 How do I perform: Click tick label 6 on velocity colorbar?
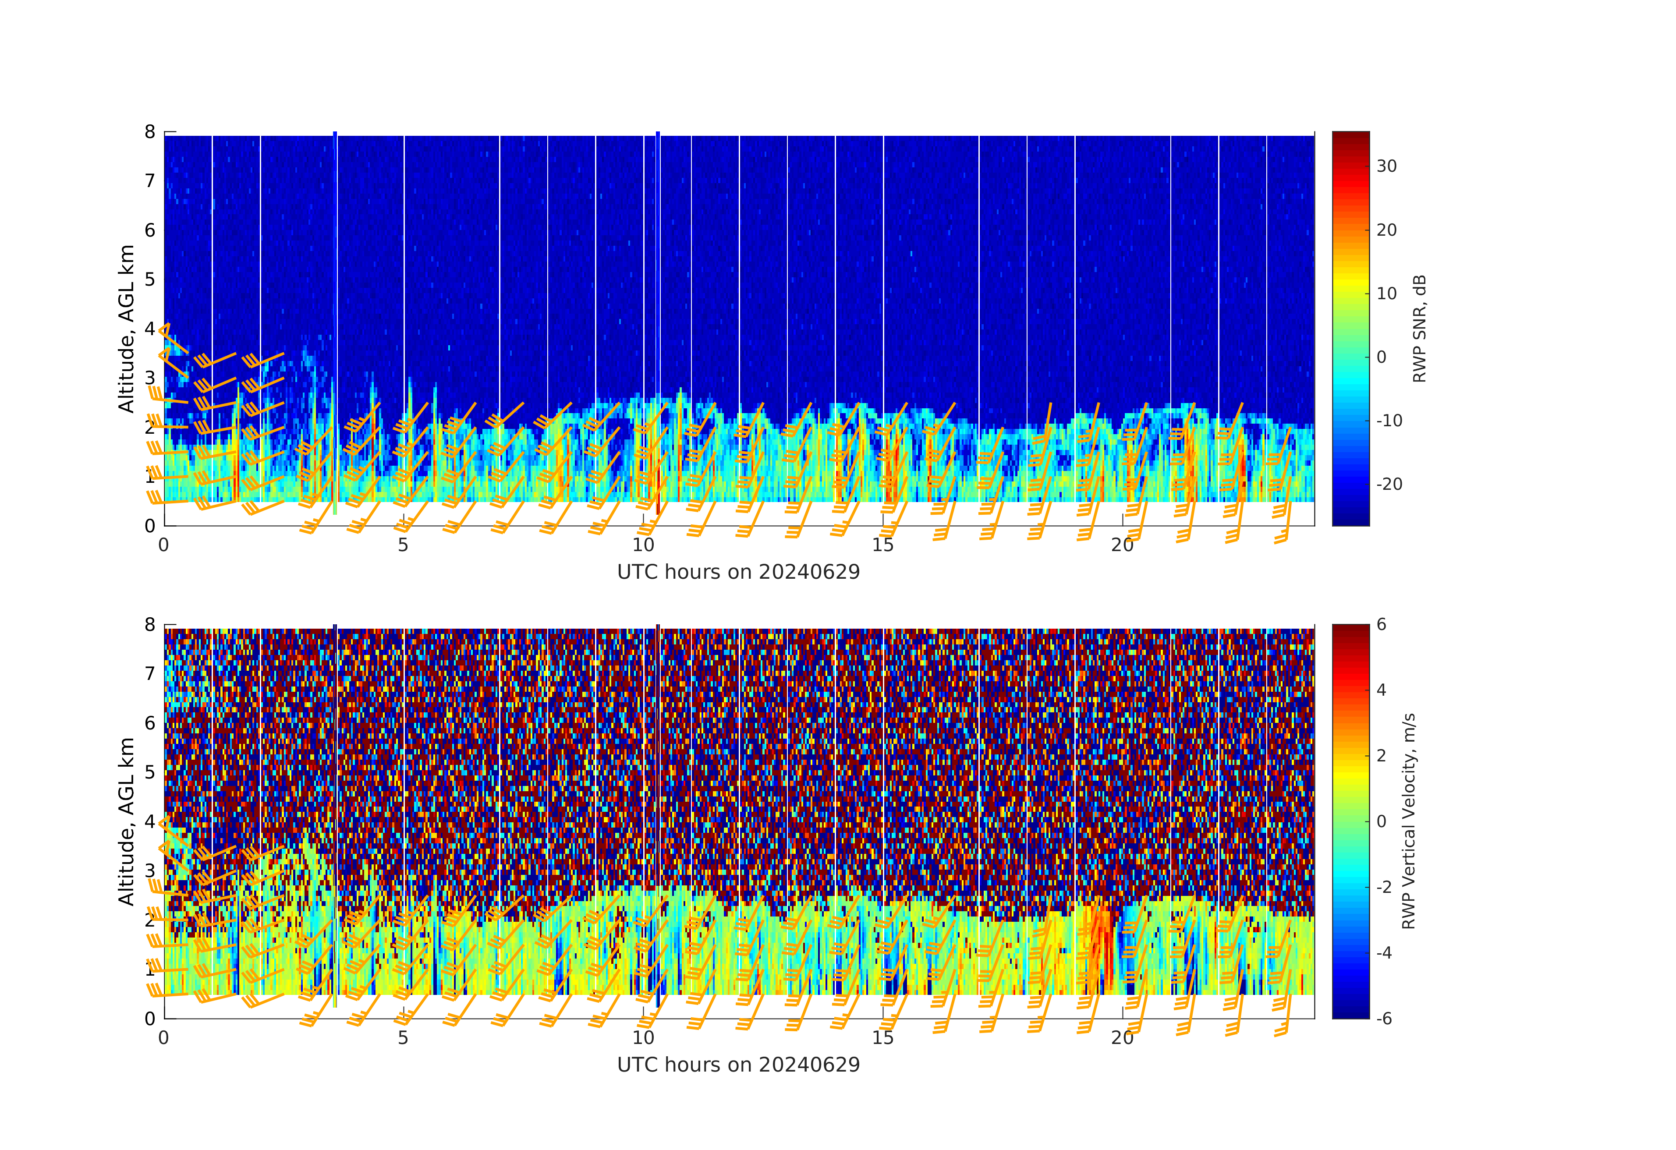(x=1381, y=624)
